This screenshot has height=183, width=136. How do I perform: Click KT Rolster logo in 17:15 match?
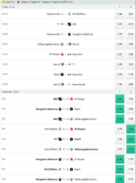point(62,54)
